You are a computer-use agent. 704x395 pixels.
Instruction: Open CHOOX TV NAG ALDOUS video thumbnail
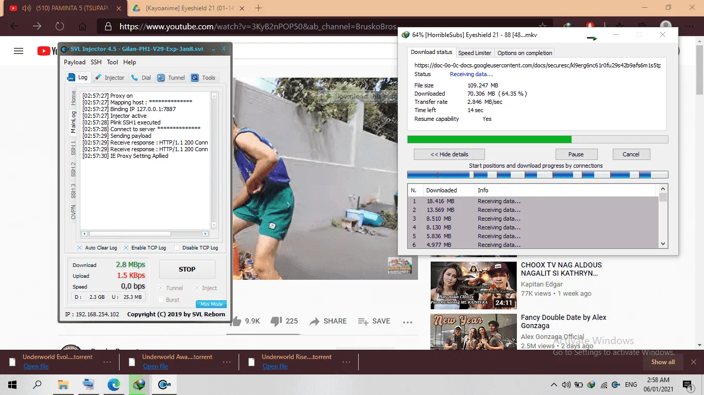(x=474, y=285)
